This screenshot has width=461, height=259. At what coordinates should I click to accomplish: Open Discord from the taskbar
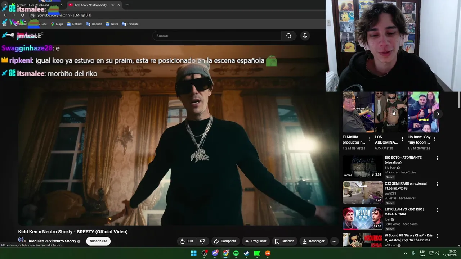pyautogui.click(x=215, y=253)
